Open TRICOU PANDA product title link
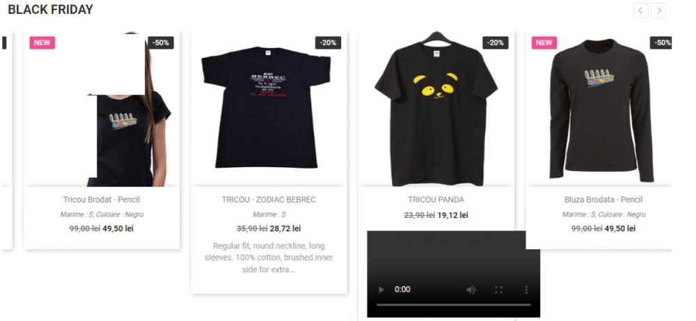Image resolution: width=696 pixels, height=321 pixels. click(x=436, y=200)
